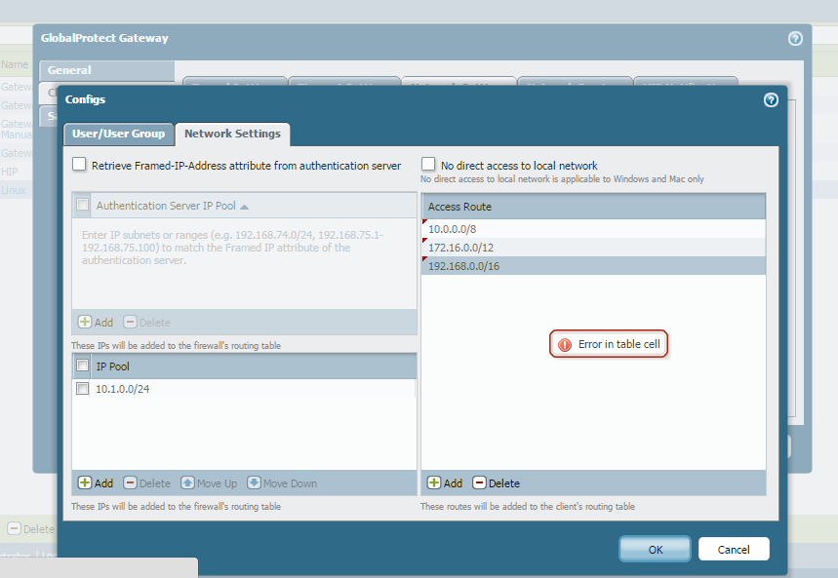Switch to the User/User Group tab
Viewport: 838px width, 578px height.
click(119, 134)
